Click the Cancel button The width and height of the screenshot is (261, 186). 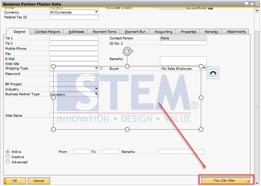click(x=39, y=181)
